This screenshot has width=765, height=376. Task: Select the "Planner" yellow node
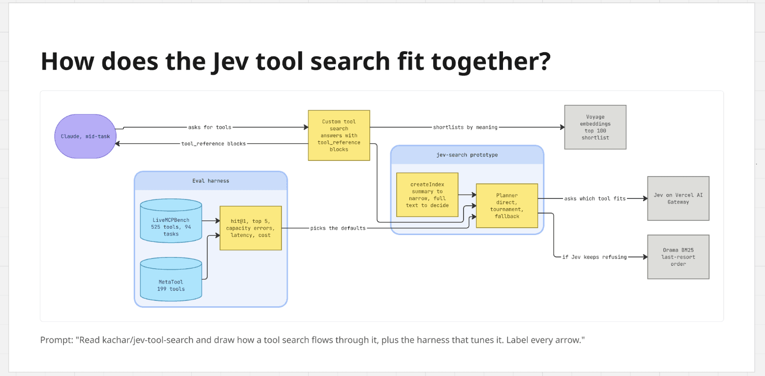click(507, 206)
